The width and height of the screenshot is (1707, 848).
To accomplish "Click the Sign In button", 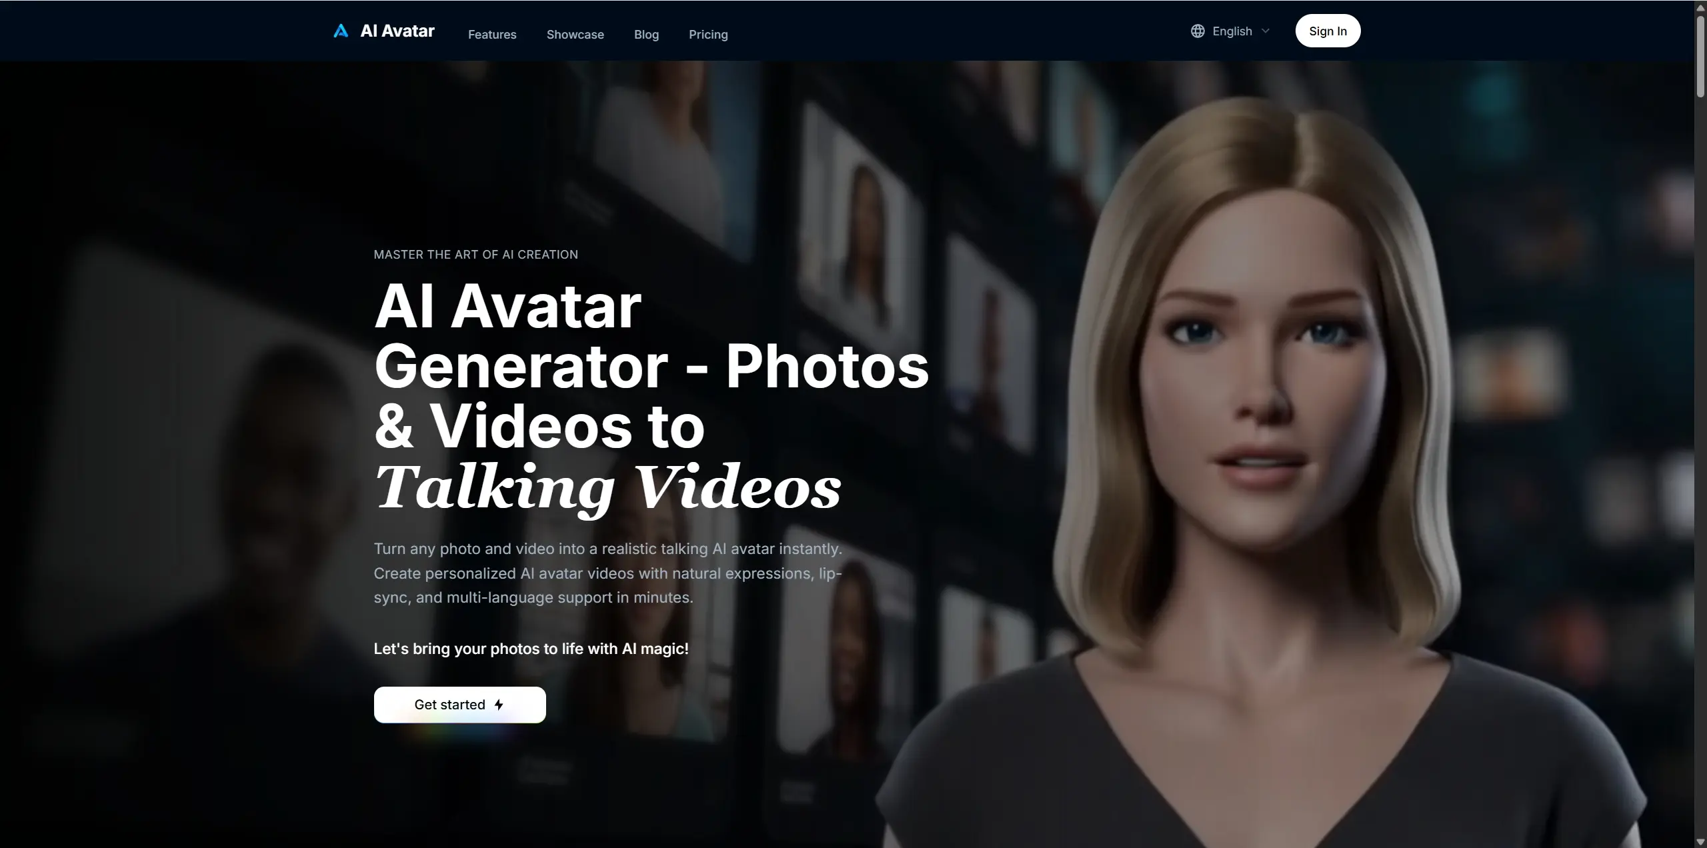I will coord(1328,30).
